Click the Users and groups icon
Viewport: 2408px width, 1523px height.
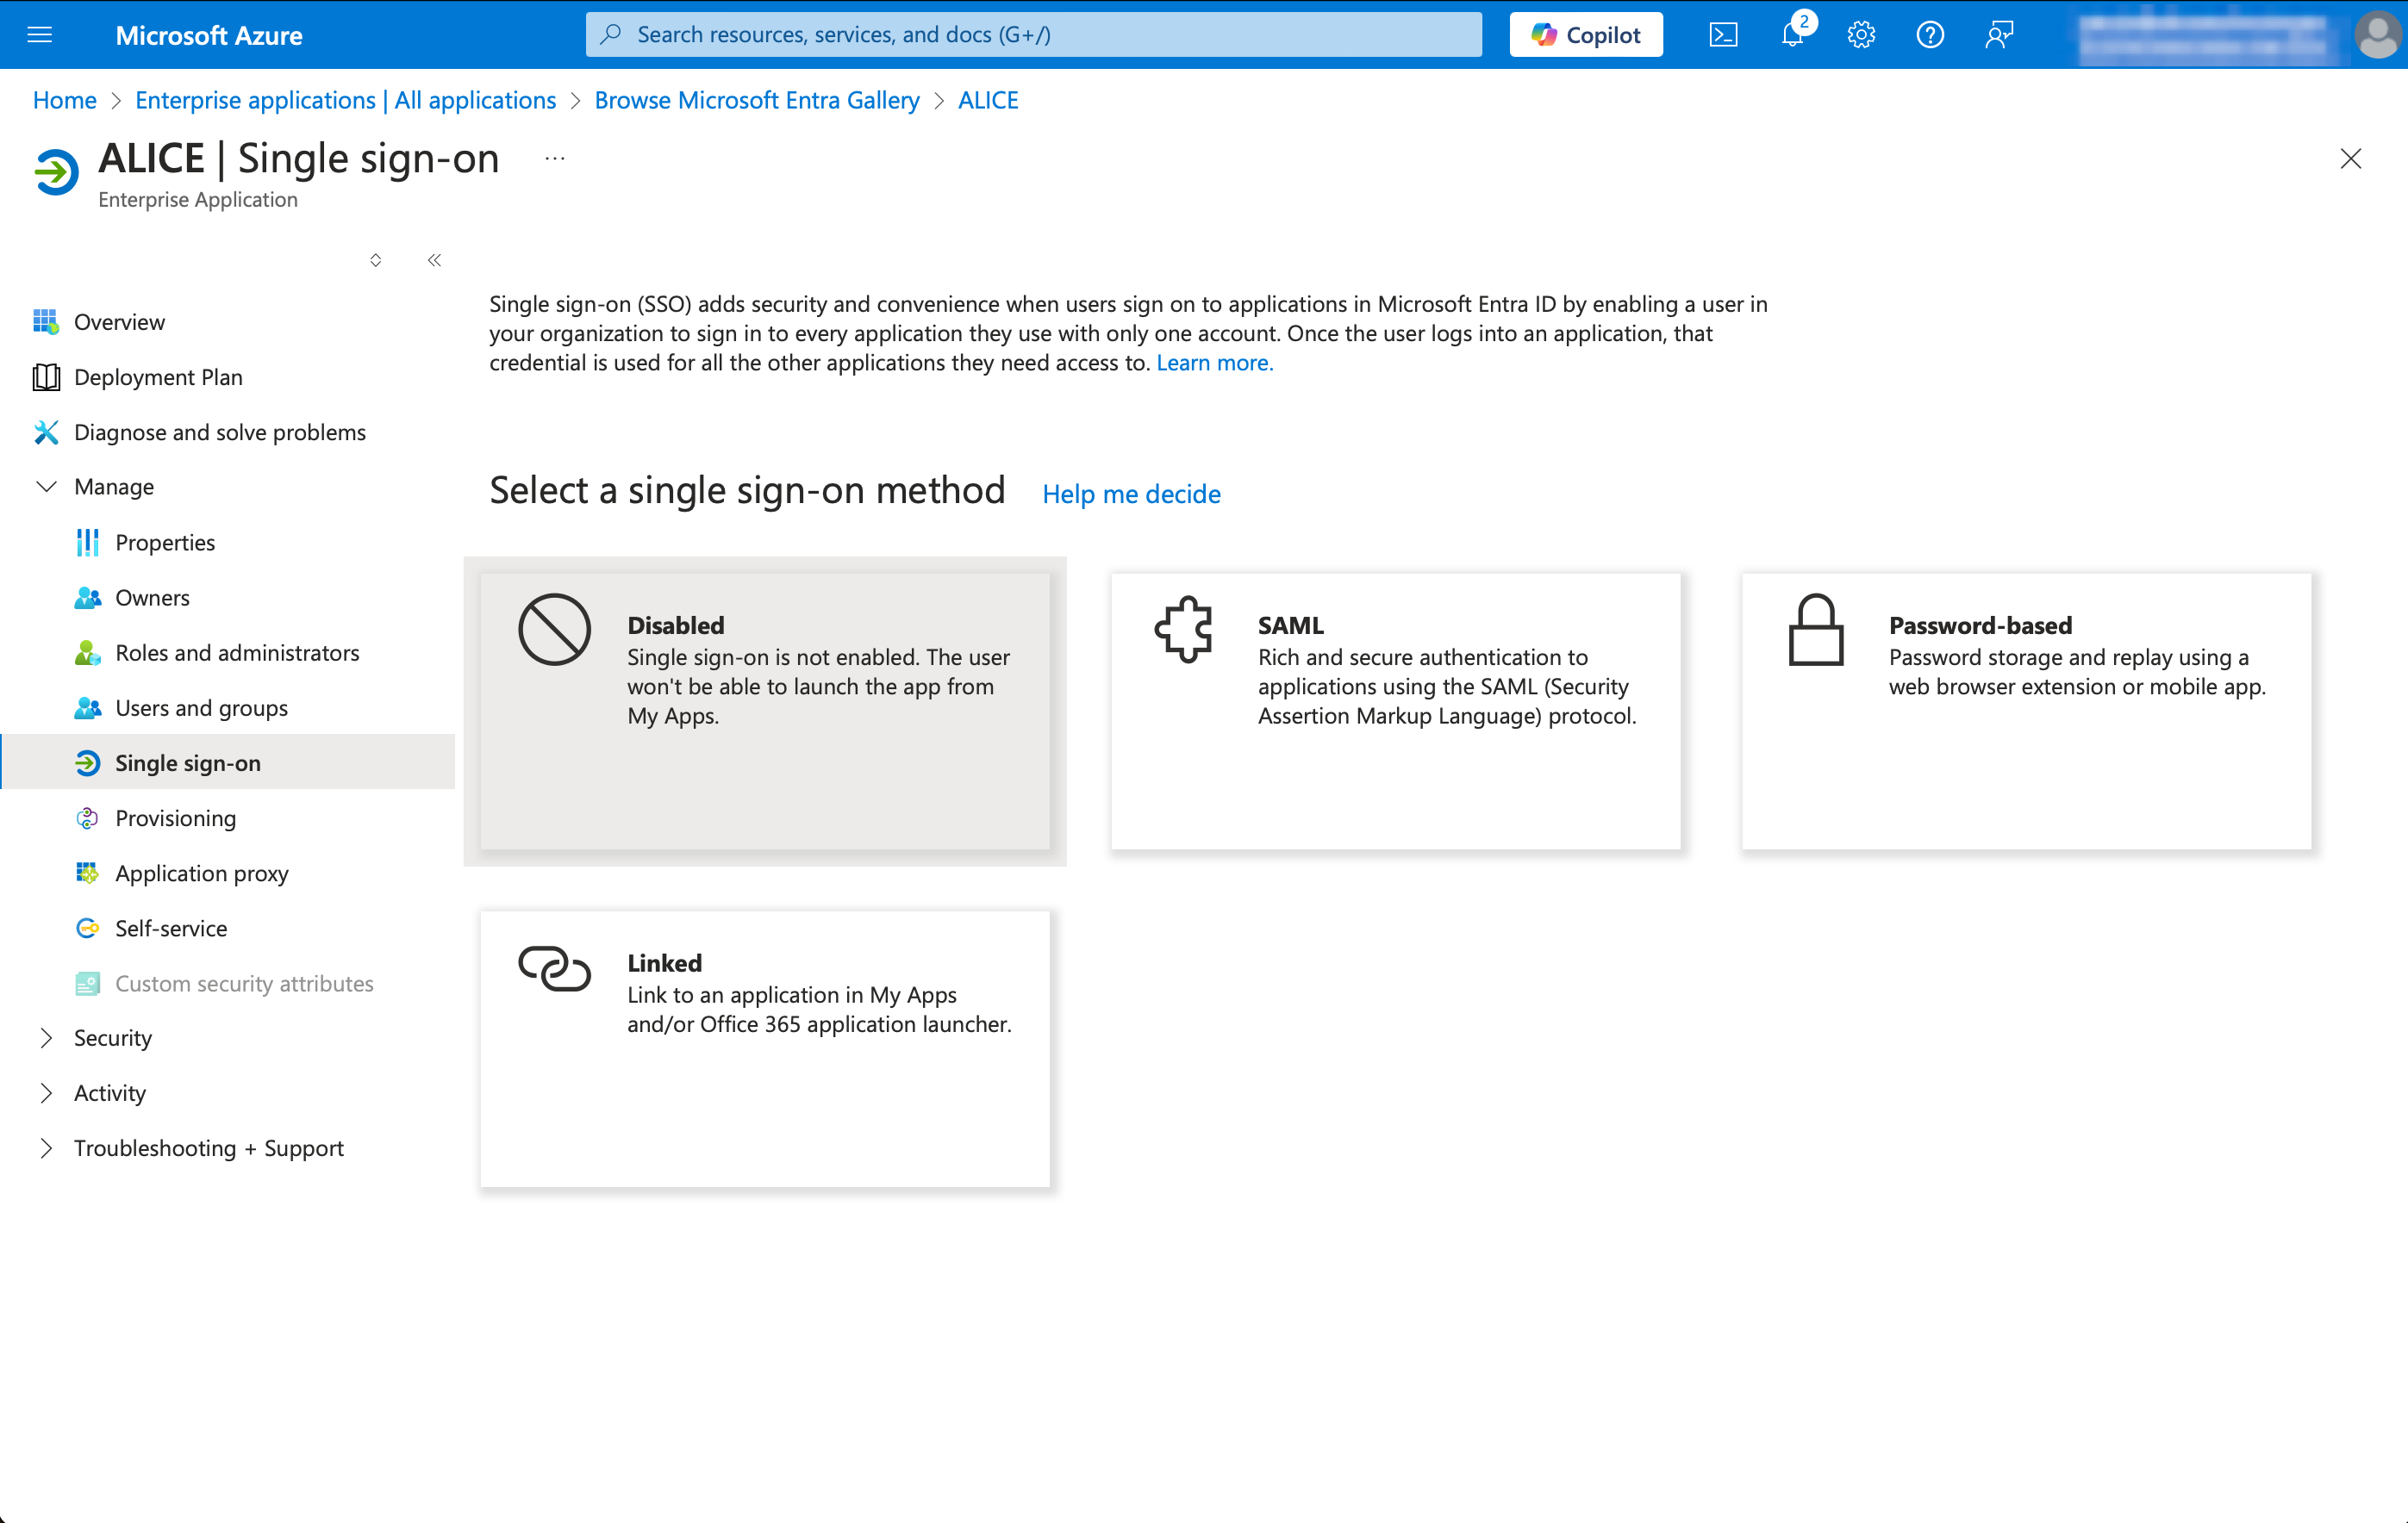pos(88,707)
